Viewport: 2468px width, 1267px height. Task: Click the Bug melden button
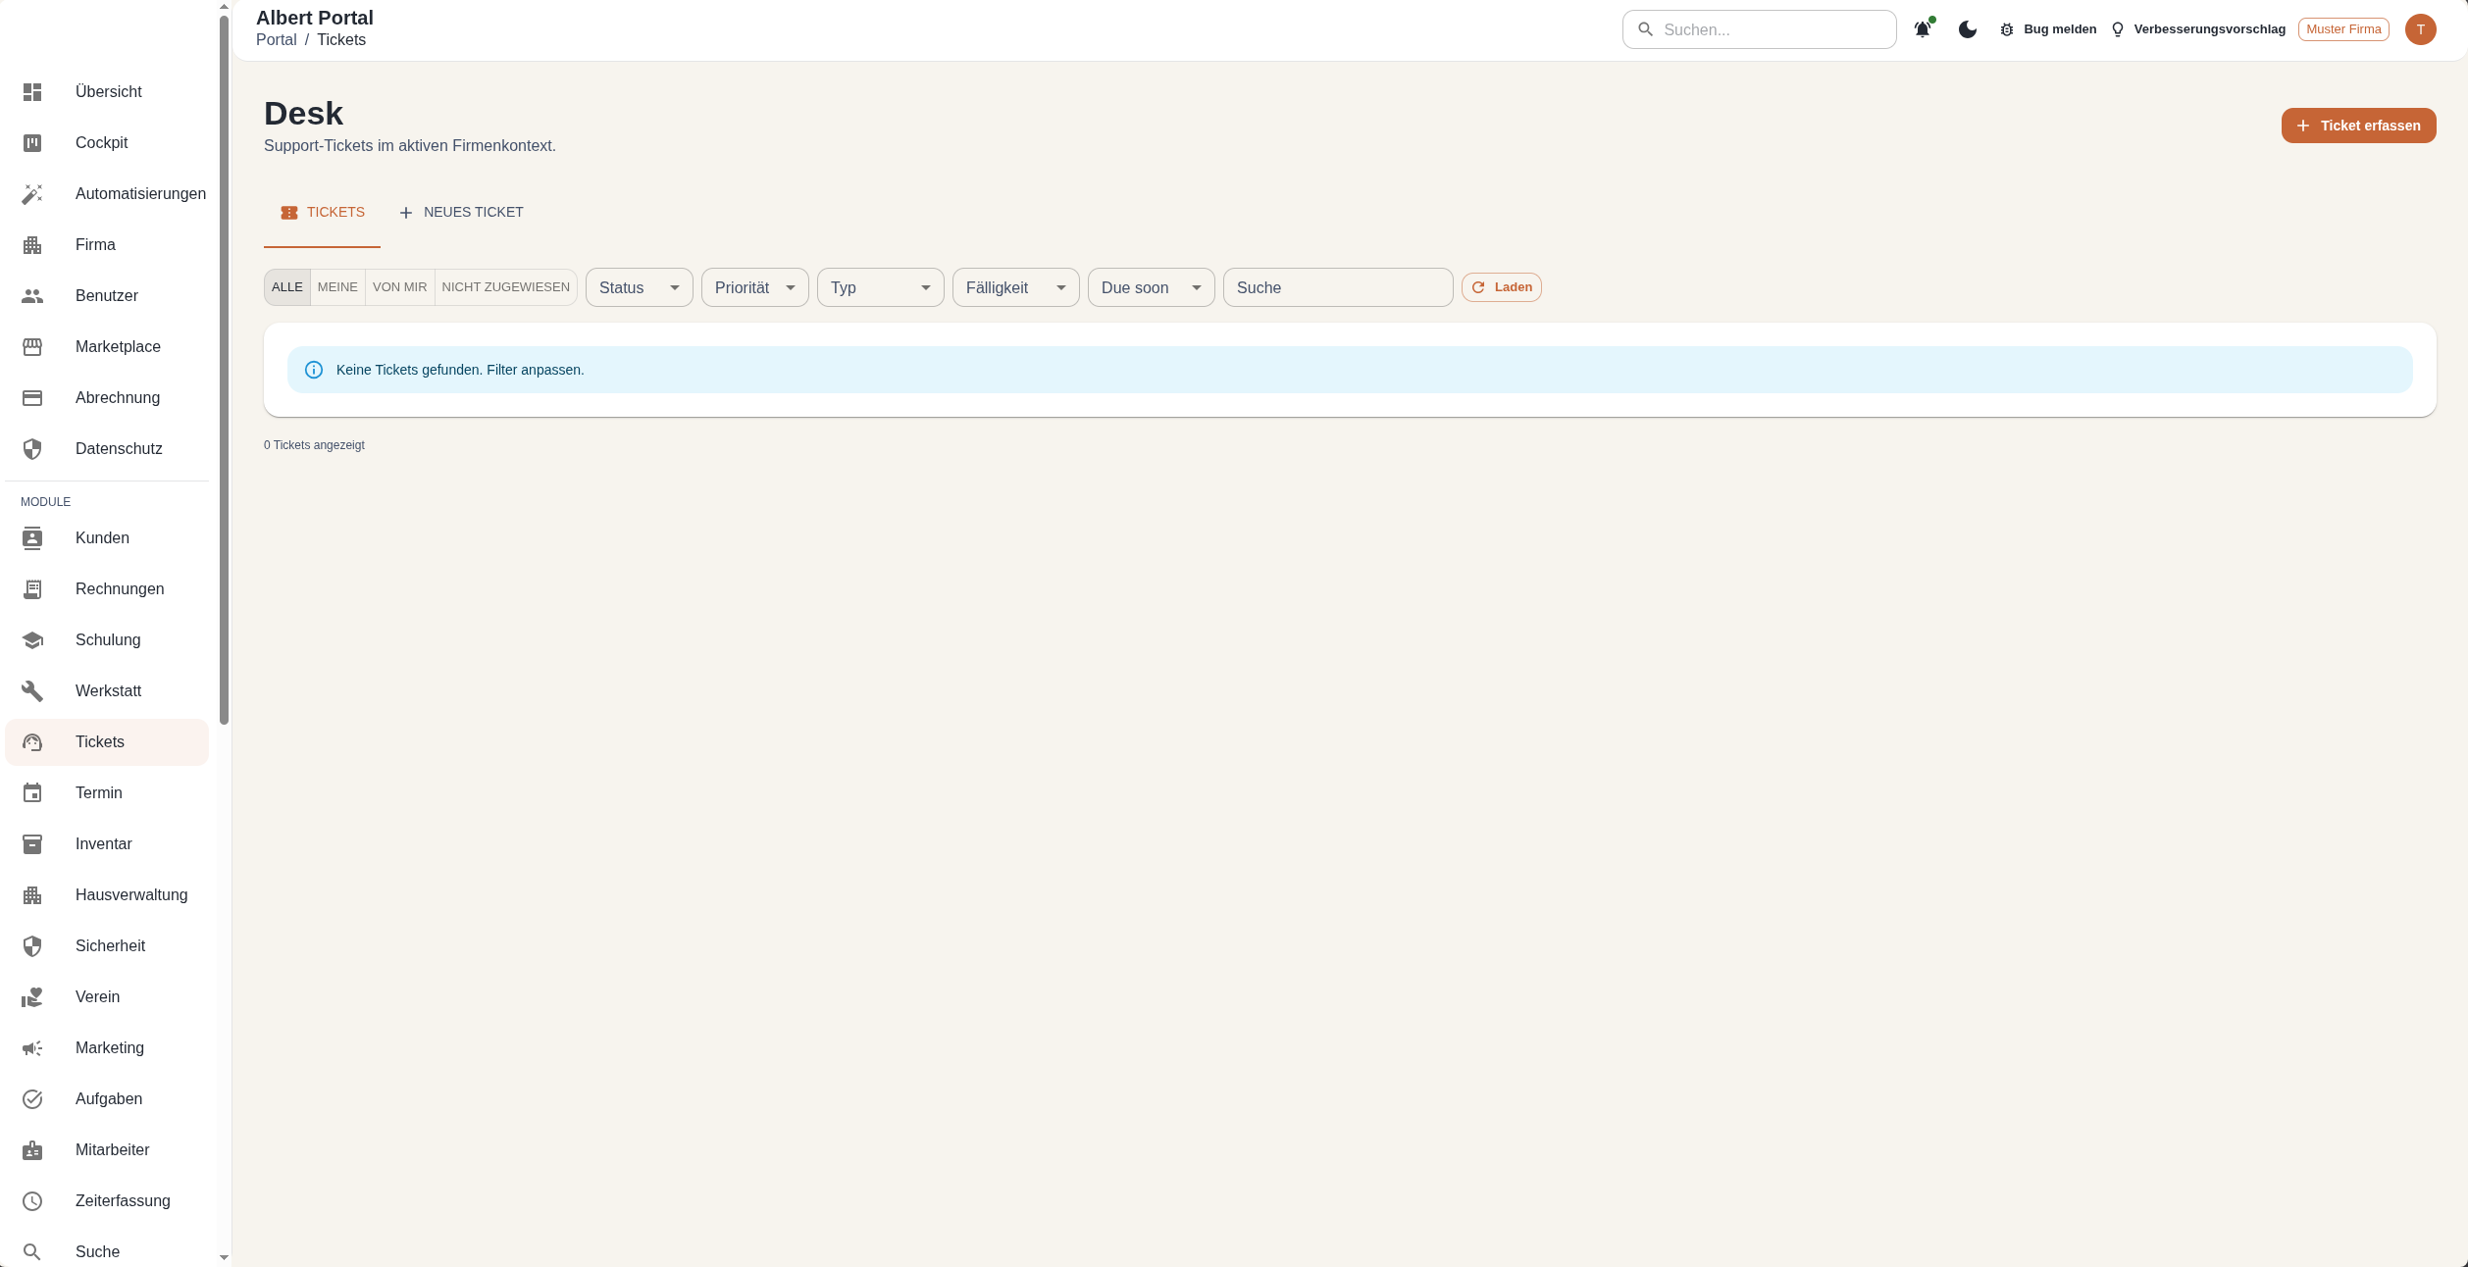(x=2048, y=29)
